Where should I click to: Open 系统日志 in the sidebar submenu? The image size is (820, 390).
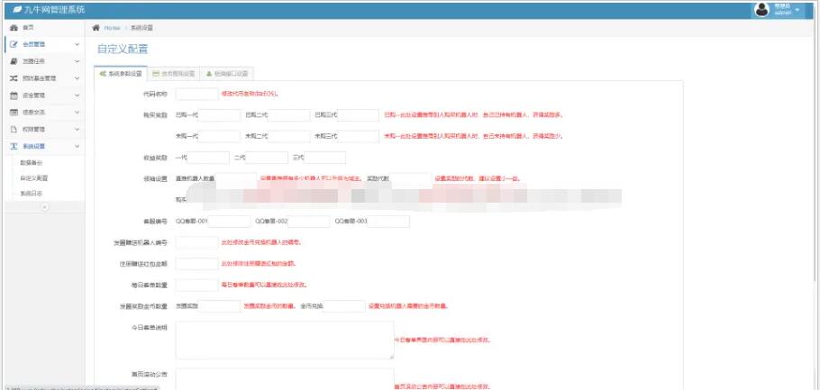click(32, 193)
